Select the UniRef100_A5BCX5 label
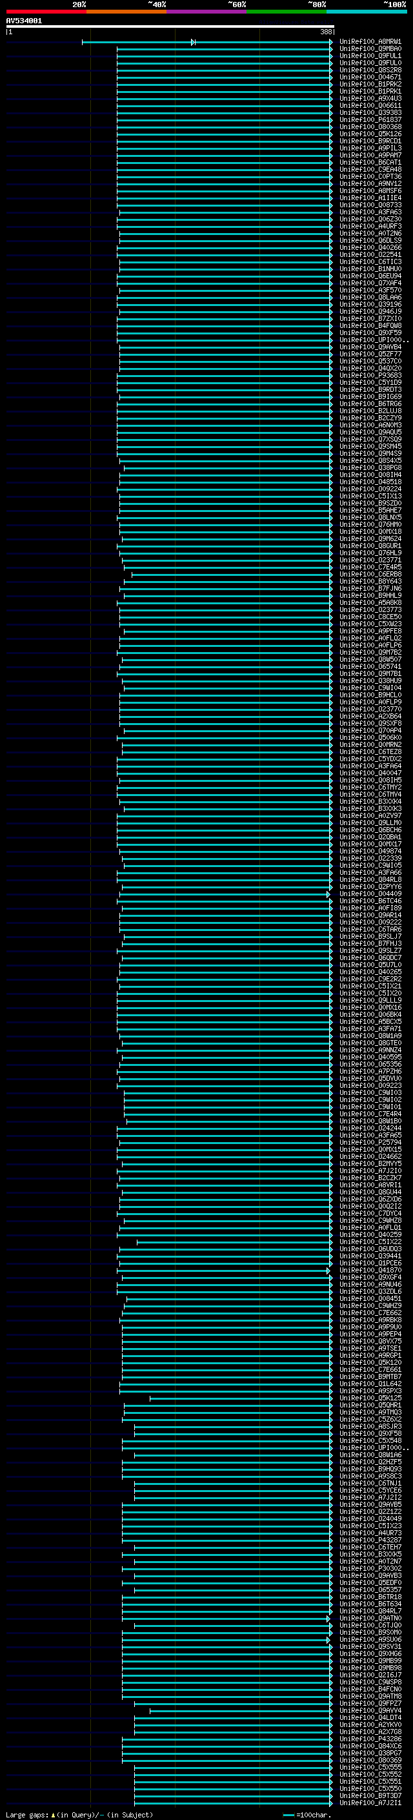 click(x=370, y=1021)
